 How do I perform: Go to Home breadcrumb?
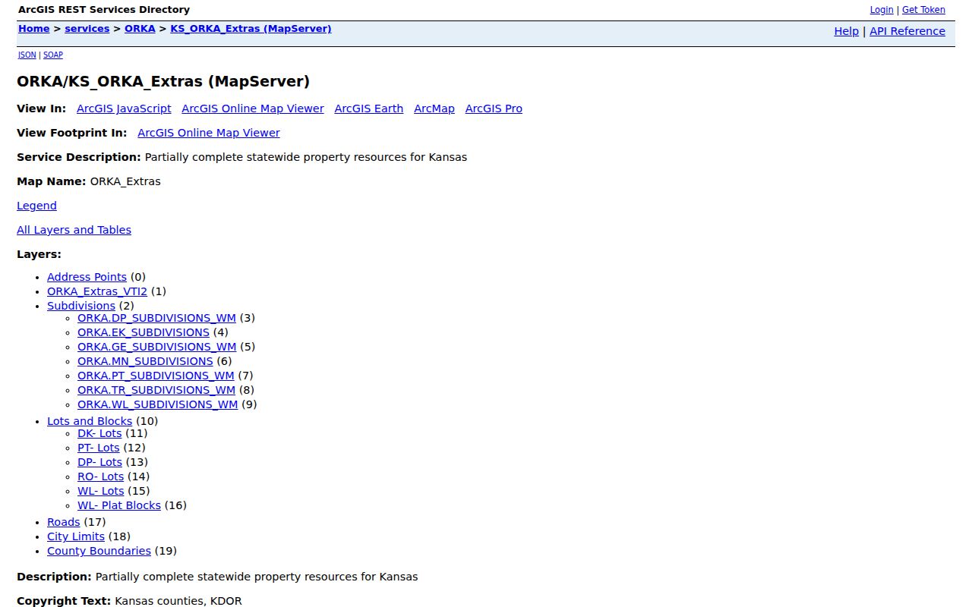click(x=34, y=29)
